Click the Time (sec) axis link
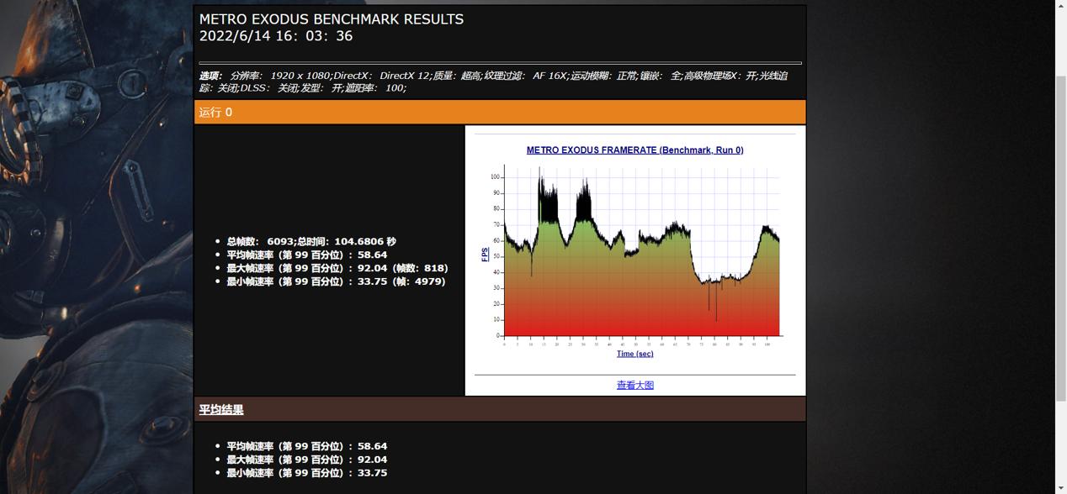 pyautogui.click(x=634, y=353)
